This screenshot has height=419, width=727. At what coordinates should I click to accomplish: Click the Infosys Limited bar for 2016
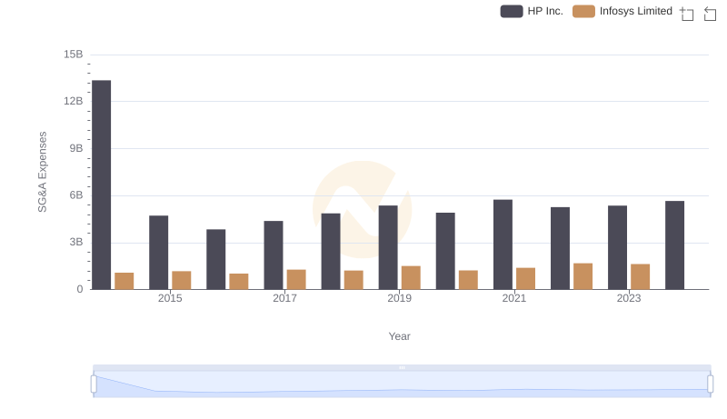[x=239, y=282]
